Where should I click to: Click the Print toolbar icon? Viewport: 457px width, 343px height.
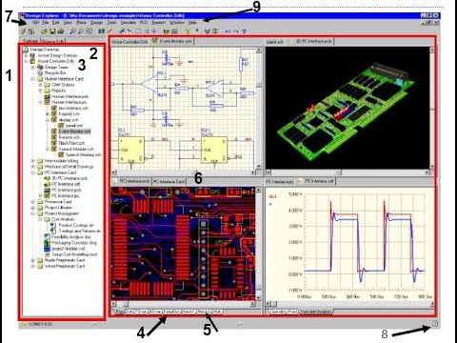click(x=60, y=31)
